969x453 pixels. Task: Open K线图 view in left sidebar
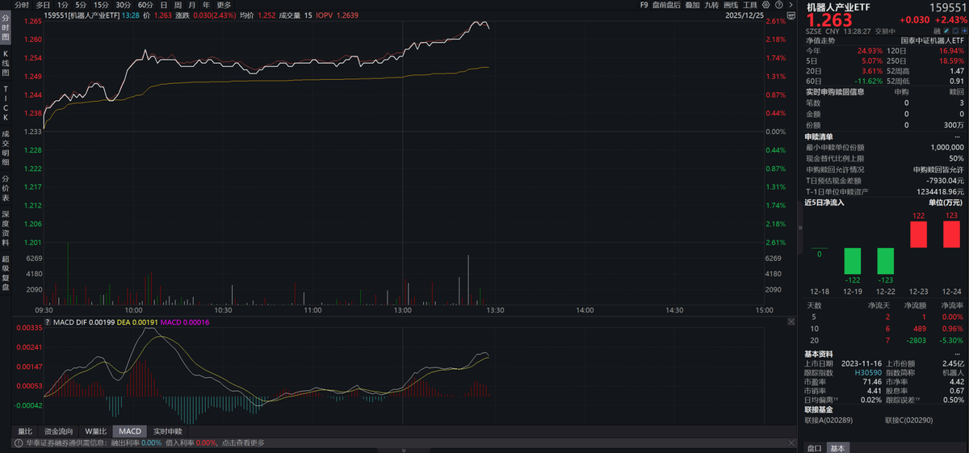(6, 63)
